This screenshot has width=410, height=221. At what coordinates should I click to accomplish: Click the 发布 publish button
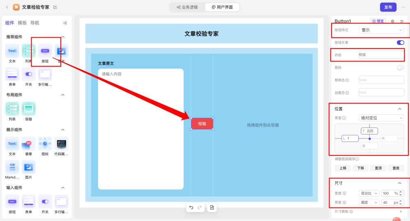click(388, 7)
